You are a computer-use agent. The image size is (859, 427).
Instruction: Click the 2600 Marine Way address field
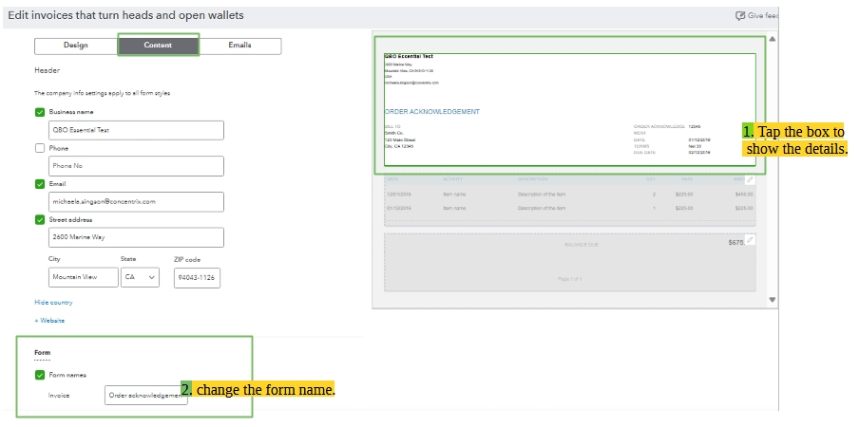[136, 237]
